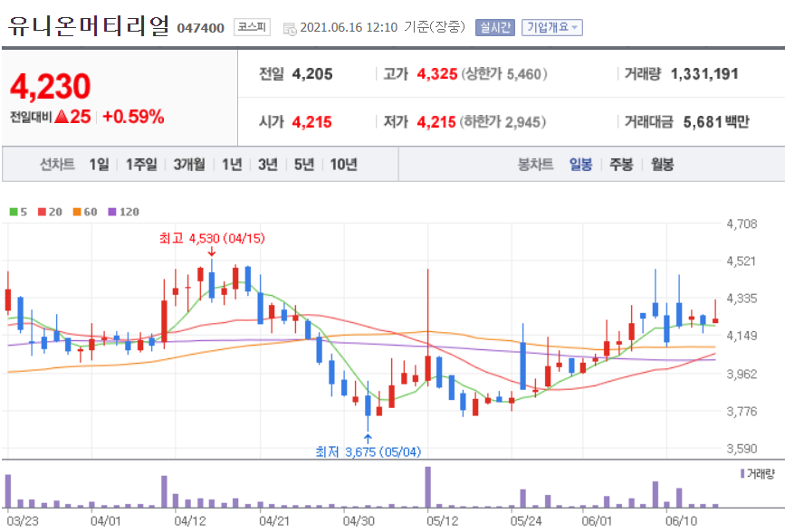Click the 06/10 date axis label
This screenshot has height=532, width=785.
tap(682, 521)
